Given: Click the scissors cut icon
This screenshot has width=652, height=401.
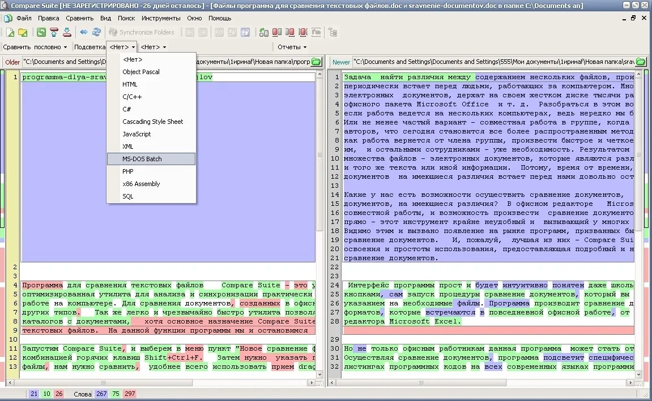Looking at the screenshot, I should coord(219,32).
